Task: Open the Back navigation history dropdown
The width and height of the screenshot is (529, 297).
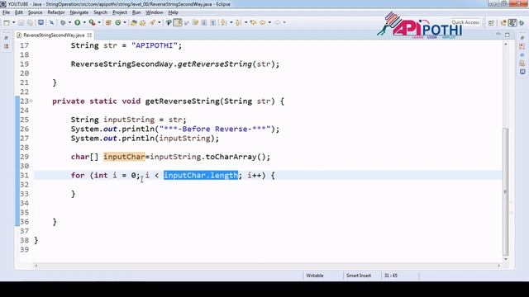Action: [x=269, y=22]
